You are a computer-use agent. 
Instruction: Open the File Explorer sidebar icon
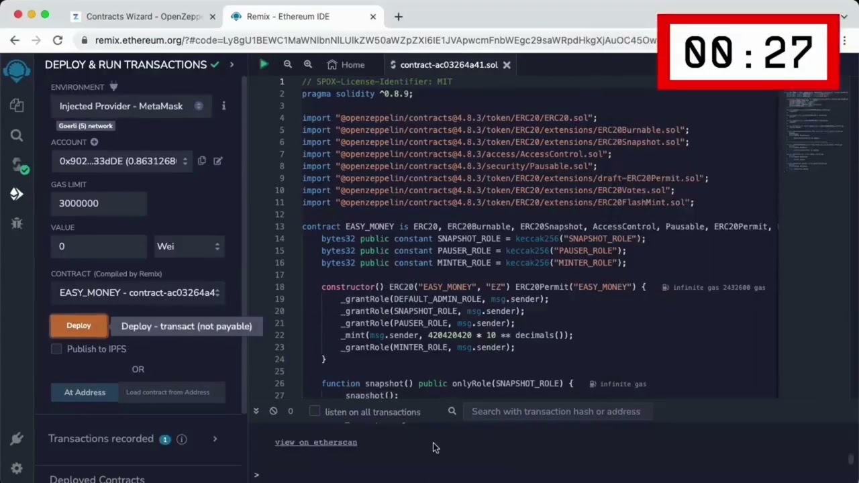point(17,105)
